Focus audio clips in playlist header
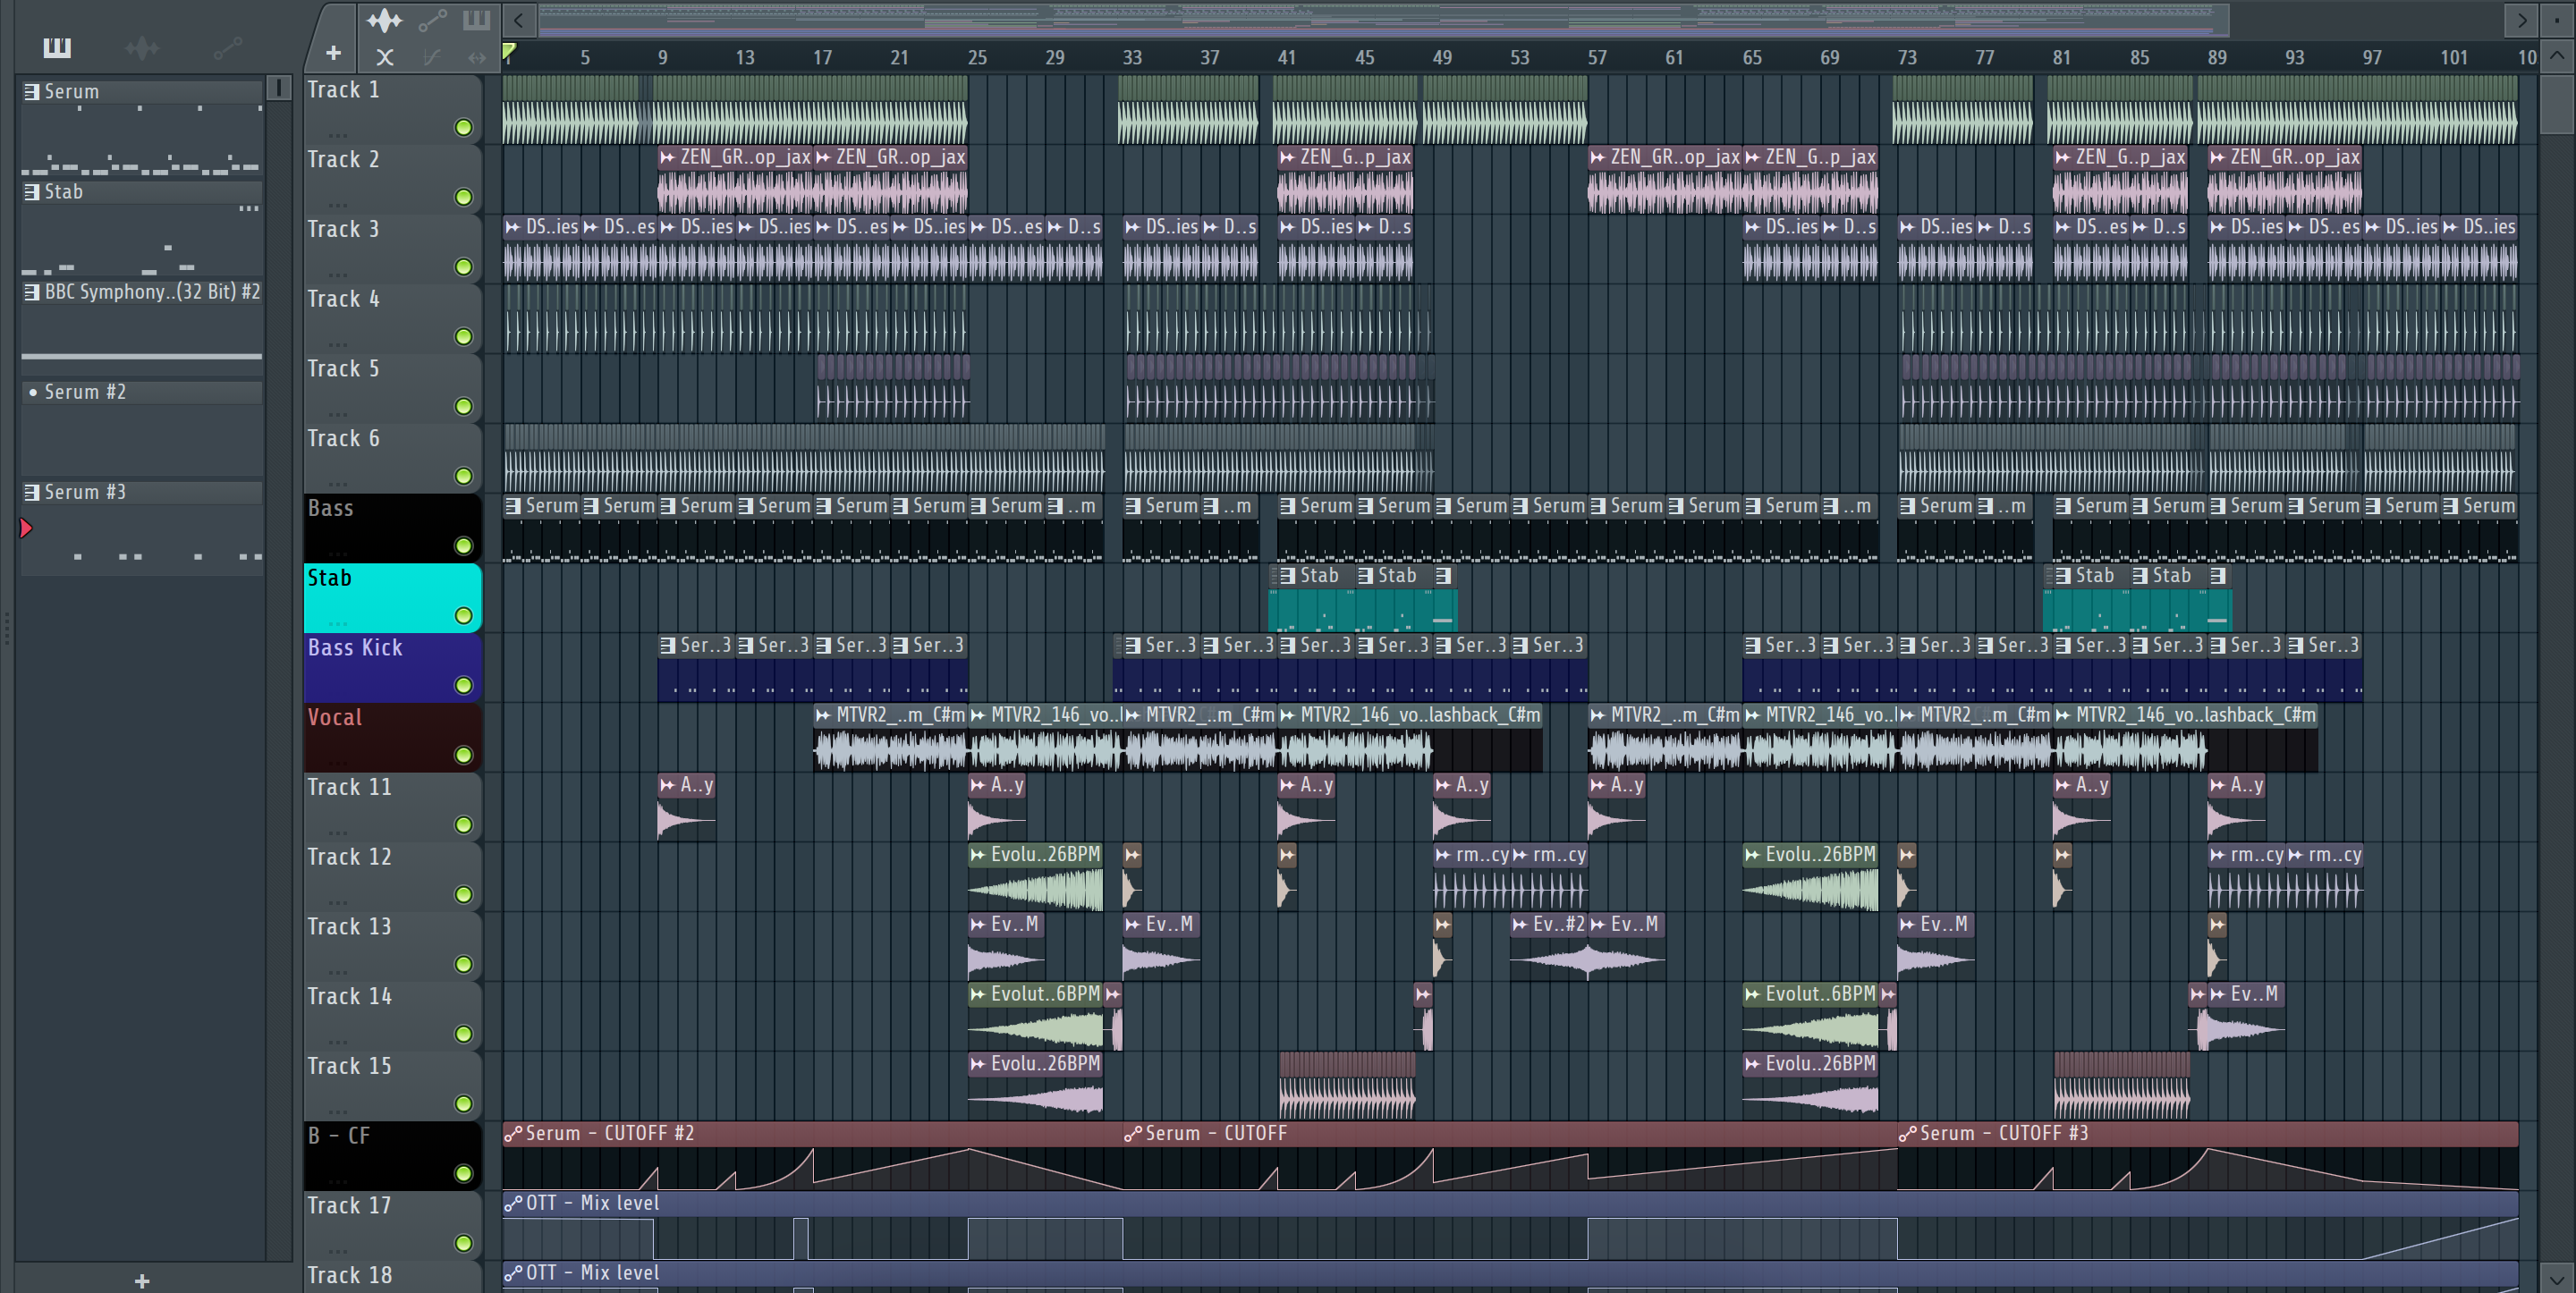The height and width of the screenshot is (1293, 2576). [384, 20]
